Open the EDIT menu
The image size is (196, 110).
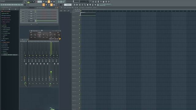(3, 5)
